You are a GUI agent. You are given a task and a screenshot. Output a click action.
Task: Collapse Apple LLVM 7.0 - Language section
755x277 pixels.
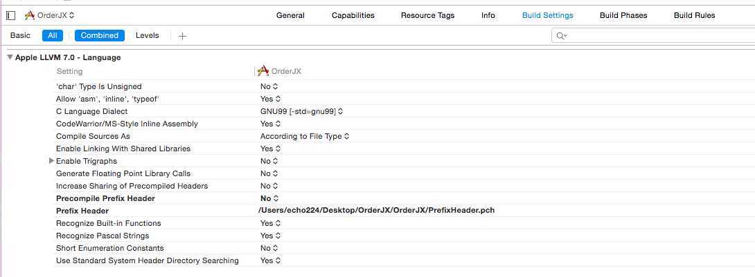click(10, 57)
